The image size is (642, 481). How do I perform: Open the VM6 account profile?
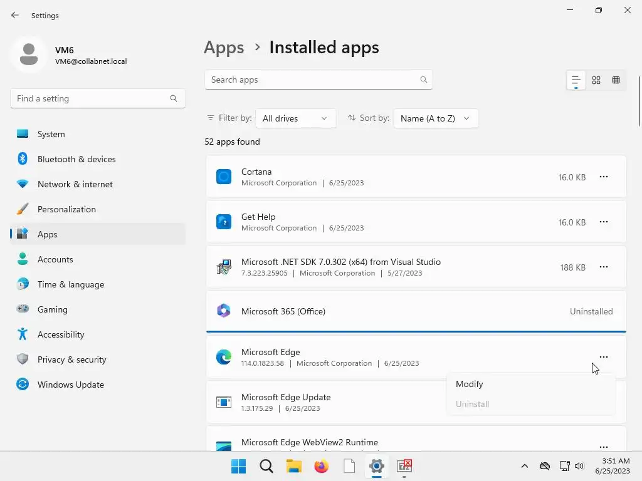click(69, 55)
